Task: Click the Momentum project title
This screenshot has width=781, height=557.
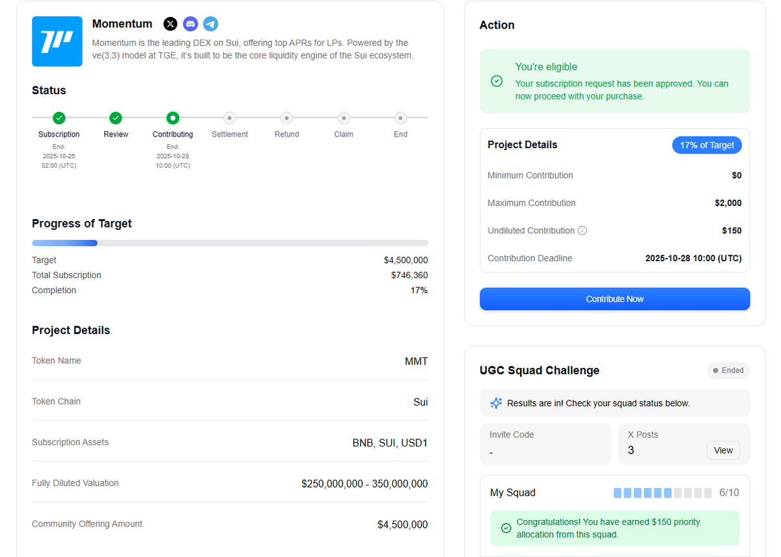Action: coord(122,24)
